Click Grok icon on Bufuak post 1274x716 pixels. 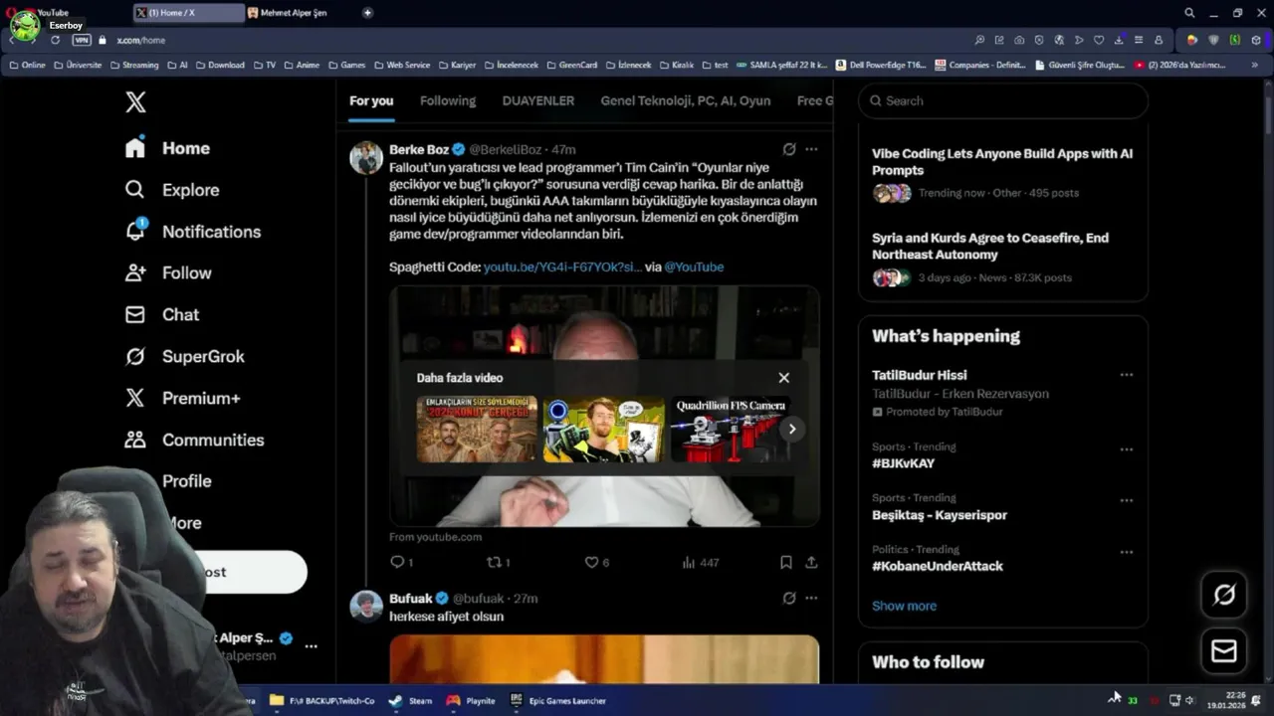tap(789, 598)
